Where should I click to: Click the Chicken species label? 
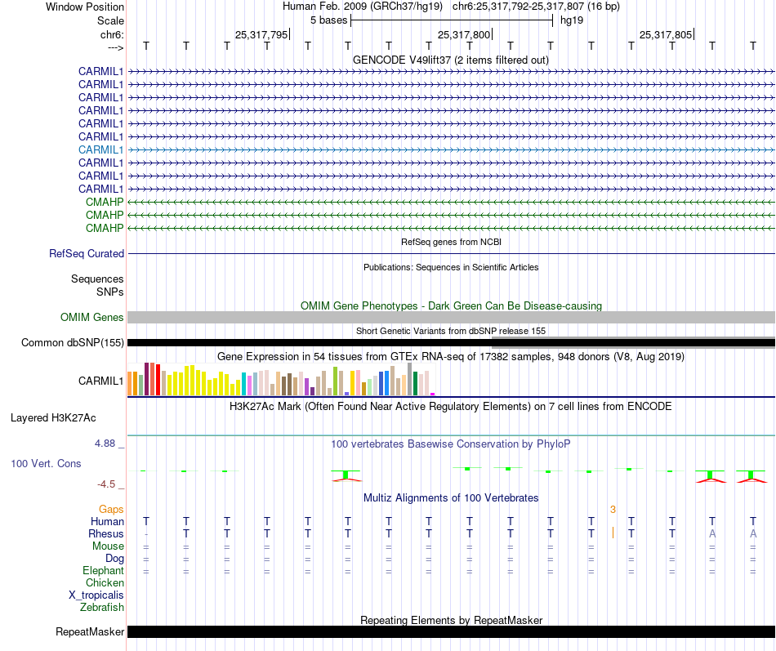point(105,582)
